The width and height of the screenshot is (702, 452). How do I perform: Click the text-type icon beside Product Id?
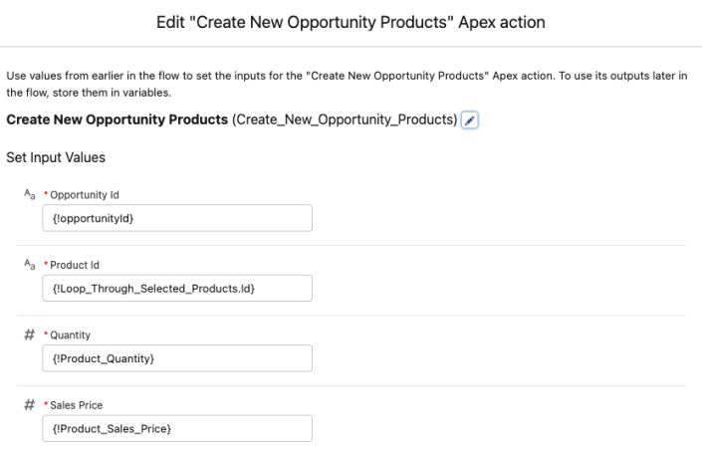pyautogui.click(x=29, y=265)
